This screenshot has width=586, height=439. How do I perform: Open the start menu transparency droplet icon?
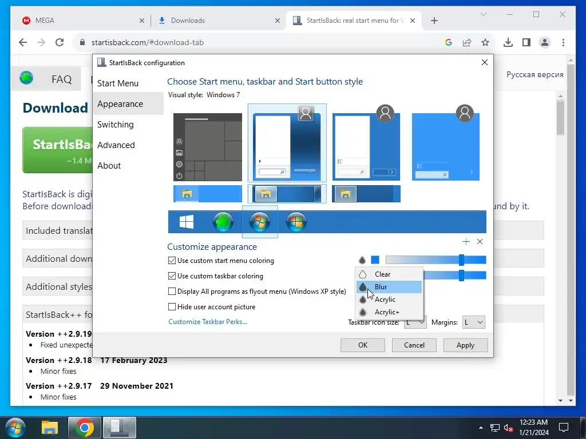coord(362,260)
